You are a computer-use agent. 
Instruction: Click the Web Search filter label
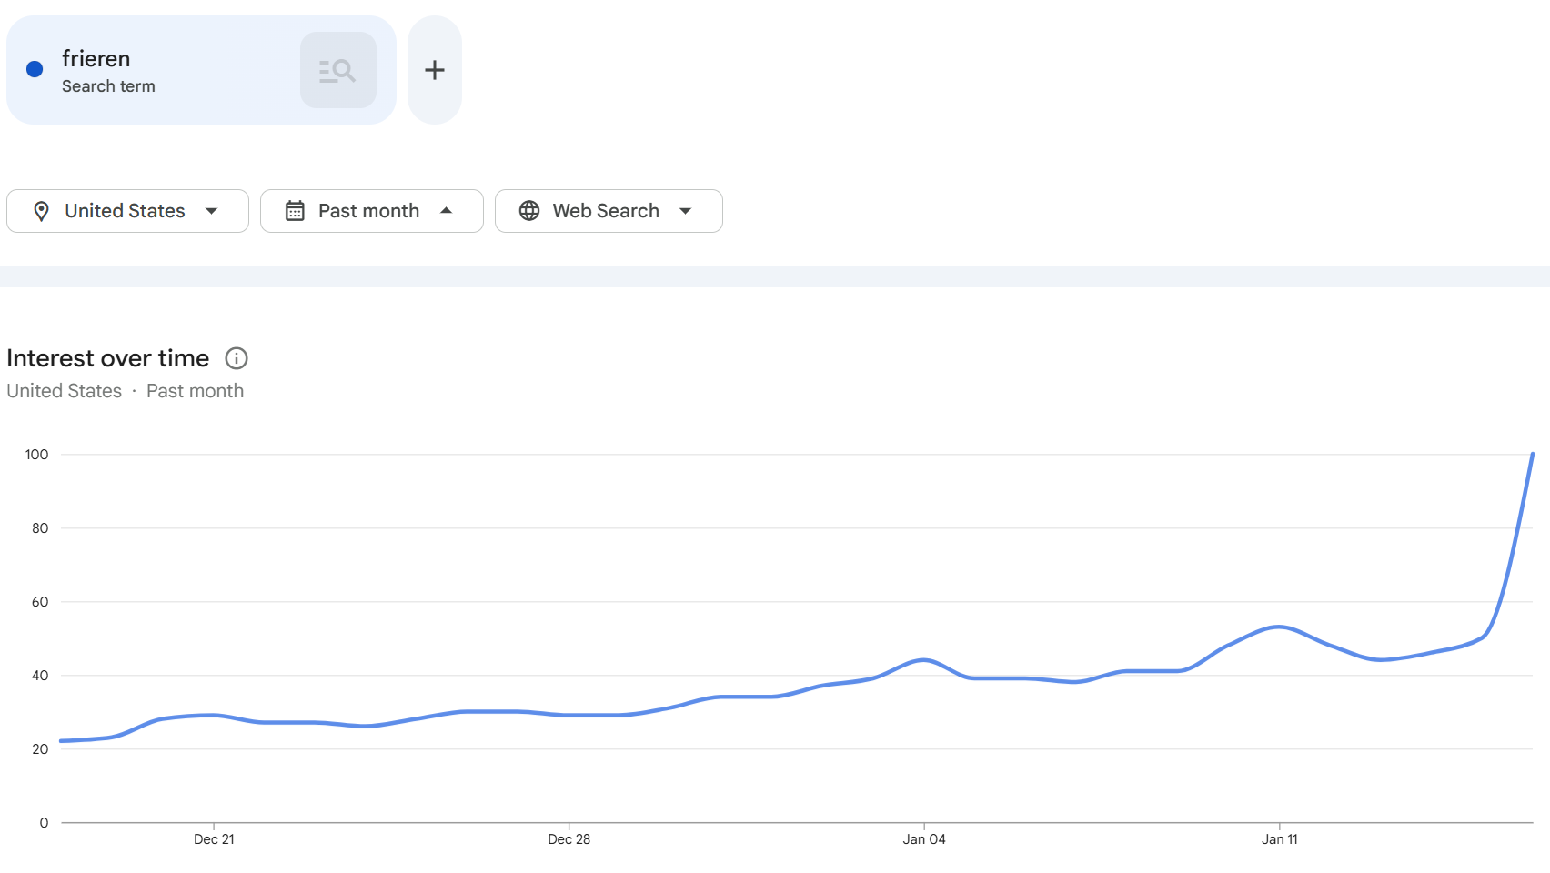606,211
